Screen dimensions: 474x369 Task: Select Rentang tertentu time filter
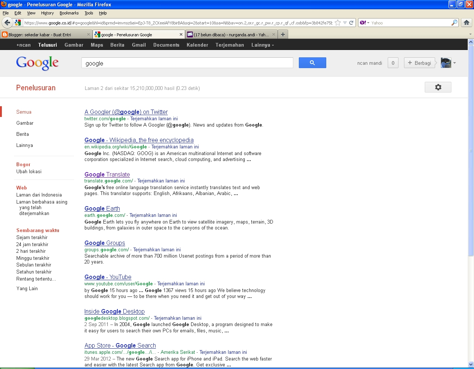tap(36, 279)
